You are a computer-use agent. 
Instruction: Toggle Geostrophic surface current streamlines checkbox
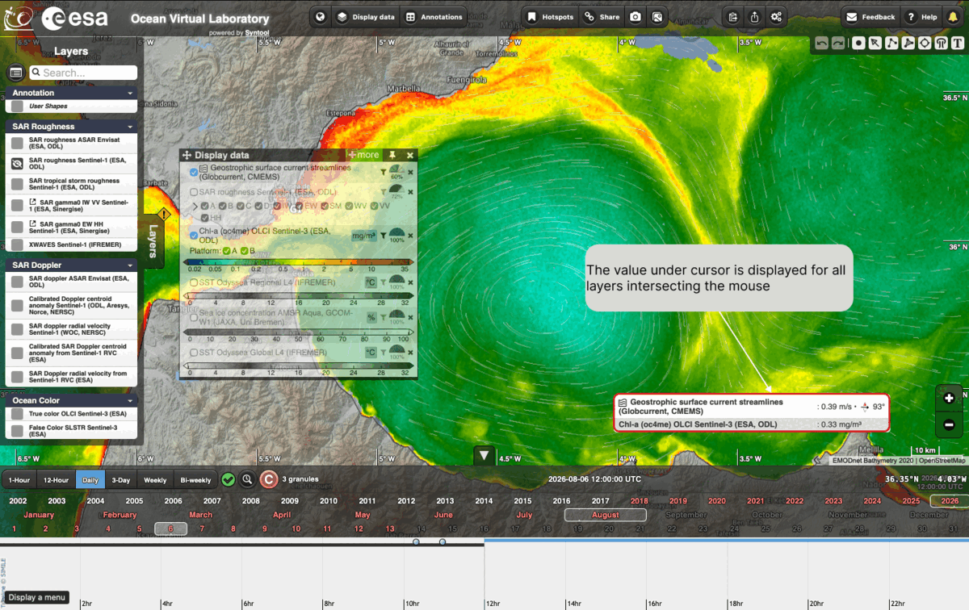pos(194,172)
